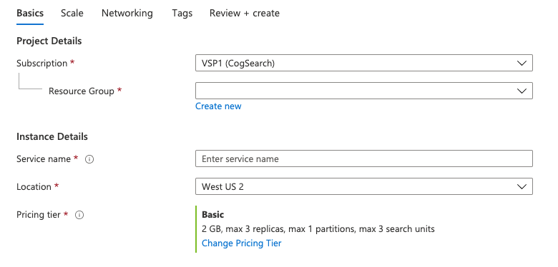558x267 pixels.
Task: Click the info icon beside Pricing tier
Action: [x=79, y=215]
